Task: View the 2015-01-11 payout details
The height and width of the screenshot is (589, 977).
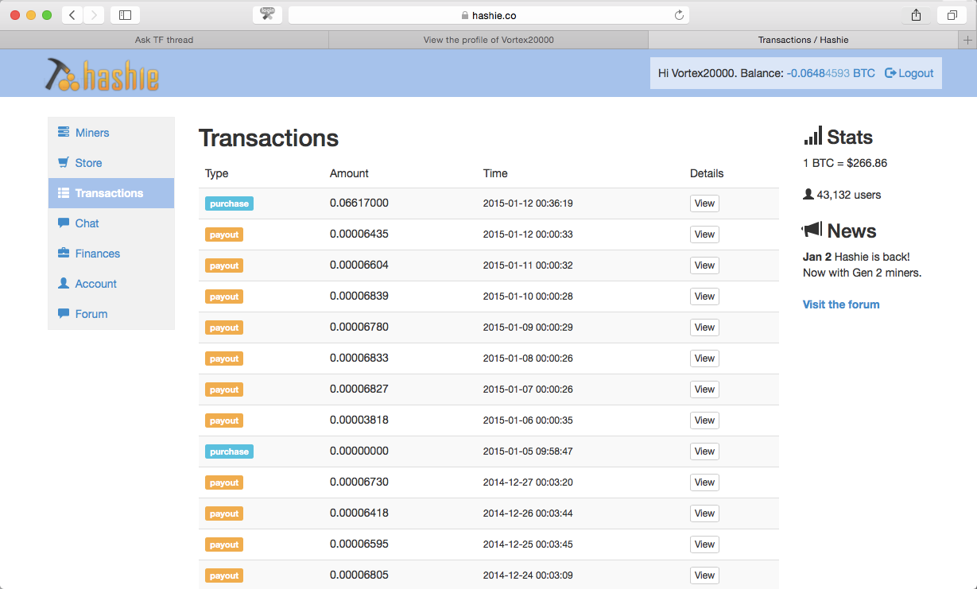Action: (x=704, y=265)
